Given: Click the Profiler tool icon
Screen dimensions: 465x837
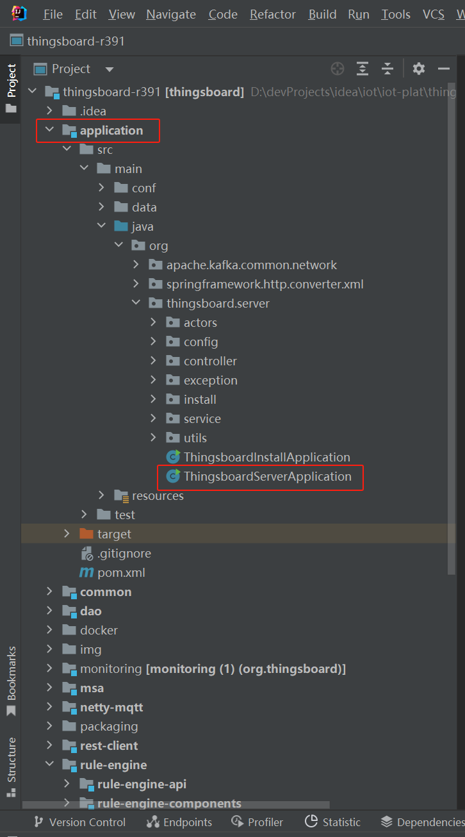Looking at the screenshot, I should [x=238, y=822].
